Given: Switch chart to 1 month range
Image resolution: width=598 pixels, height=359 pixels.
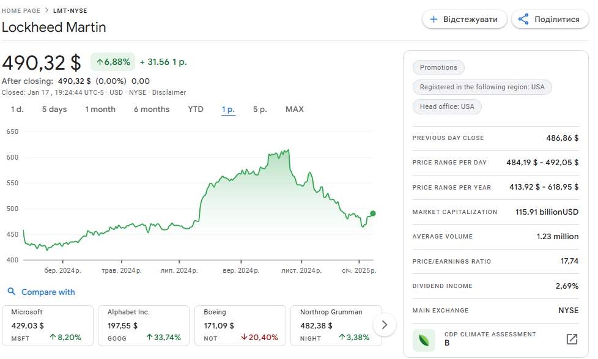Looking at the screenshot, I should (x=100, y=109).
